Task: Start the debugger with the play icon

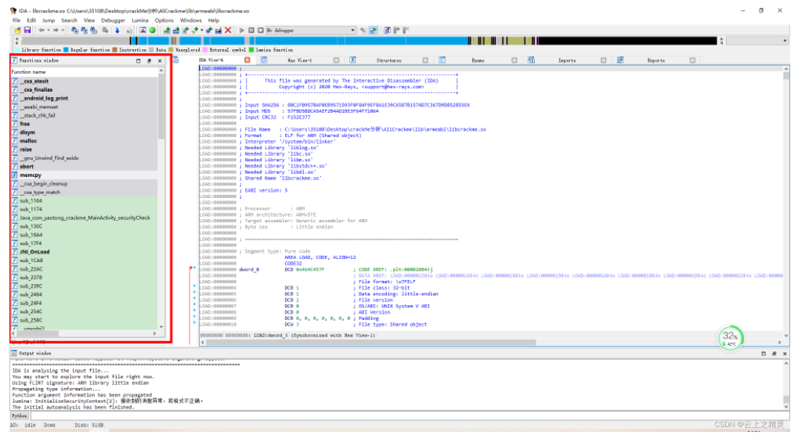Action: [x=242, y=31]
